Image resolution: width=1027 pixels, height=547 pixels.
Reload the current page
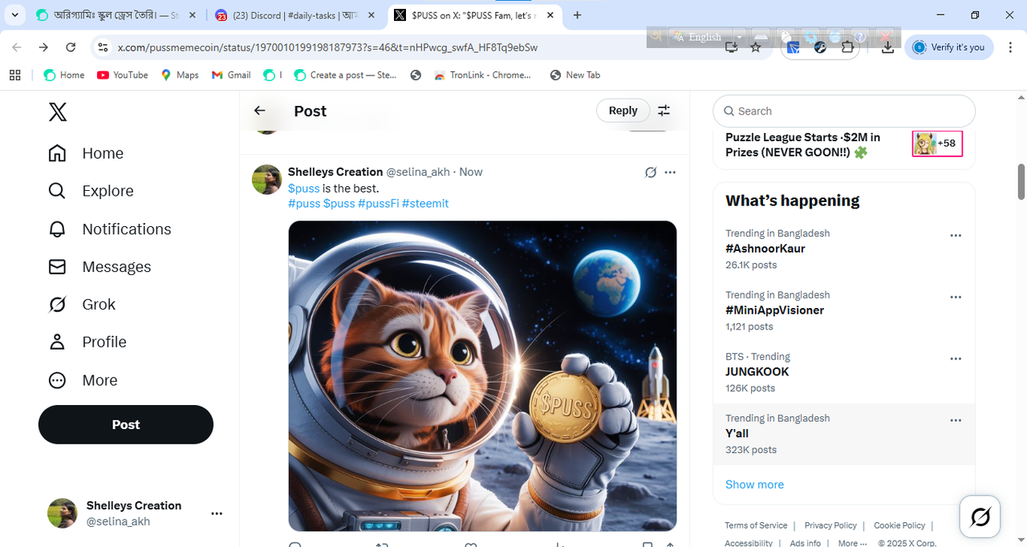pyautogui.click(x=71, y=47)
